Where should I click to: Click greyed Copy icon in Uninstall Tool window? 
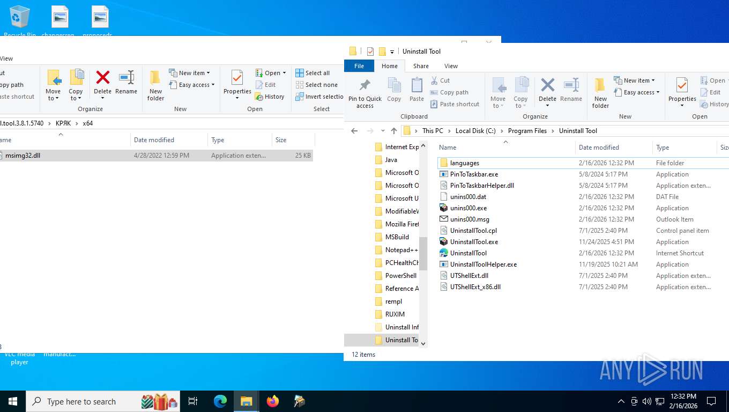394,85
